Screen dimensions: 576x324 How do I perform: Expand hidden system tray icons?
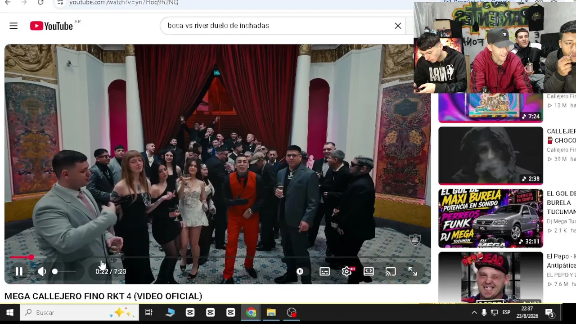coord(474,312)
